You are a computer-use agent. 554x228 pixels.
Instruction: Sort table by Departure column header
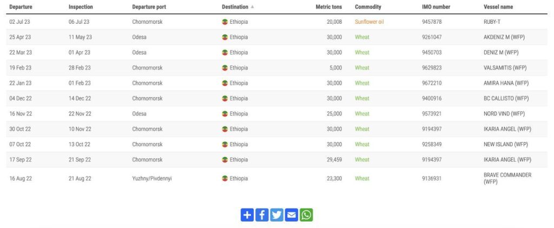click(21, 6)
